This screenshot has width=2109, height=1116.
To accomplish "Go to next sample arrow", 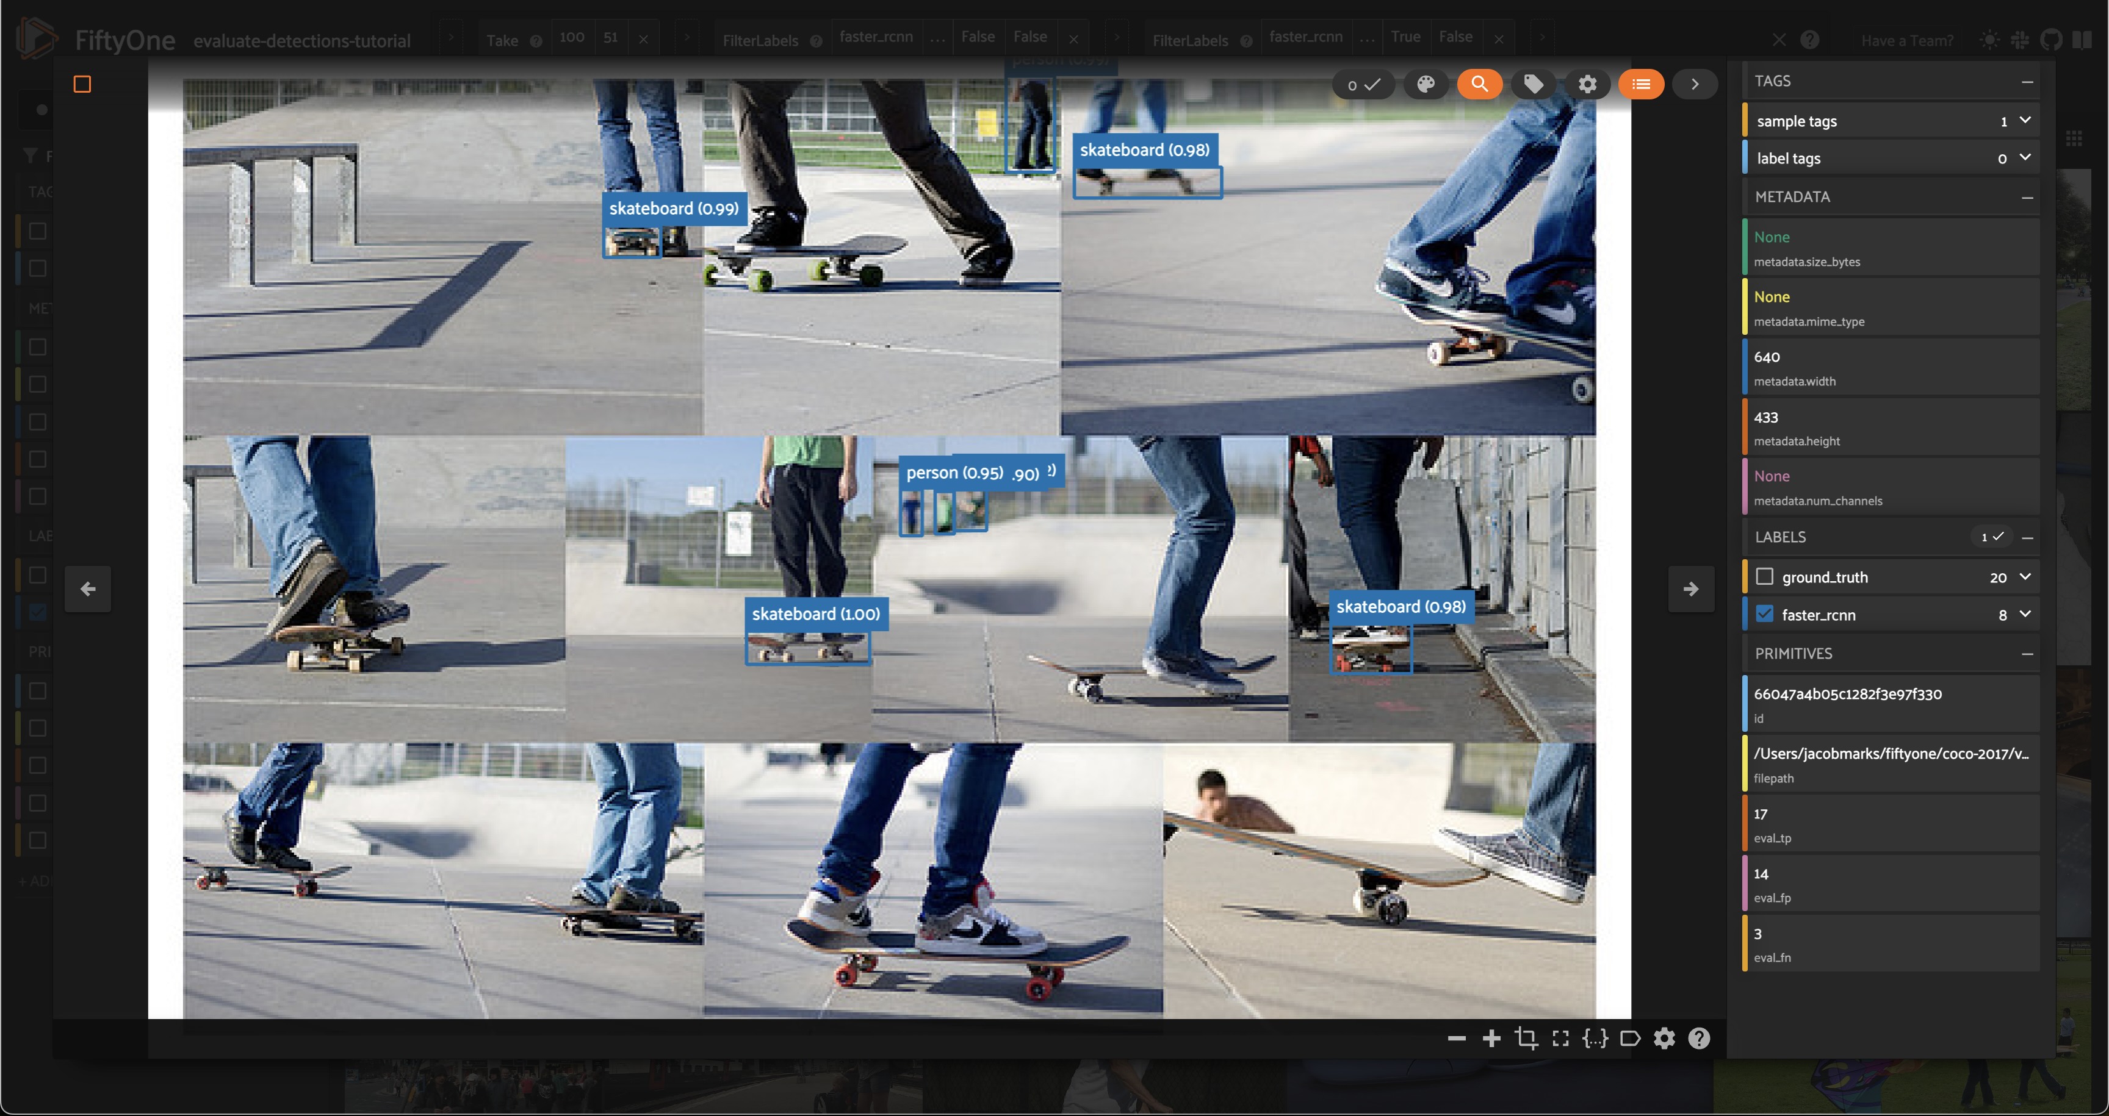I will pyautogui.click(x=1690, y=588).
